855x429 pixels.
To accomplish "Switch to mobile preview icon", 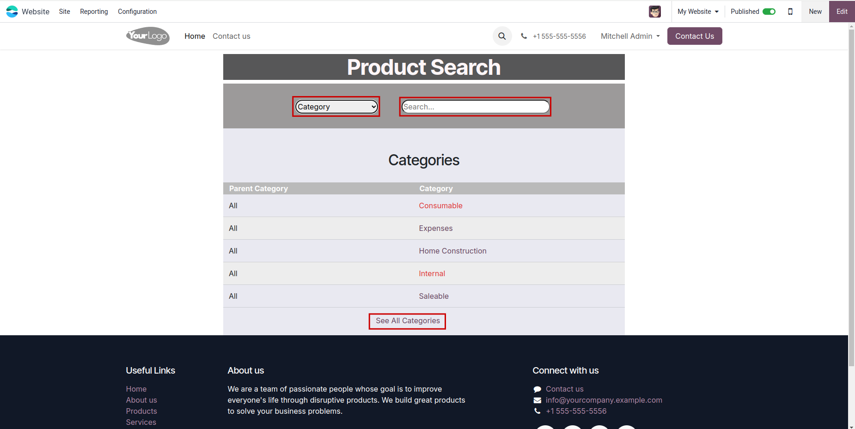I will click(x=790, y=12).
